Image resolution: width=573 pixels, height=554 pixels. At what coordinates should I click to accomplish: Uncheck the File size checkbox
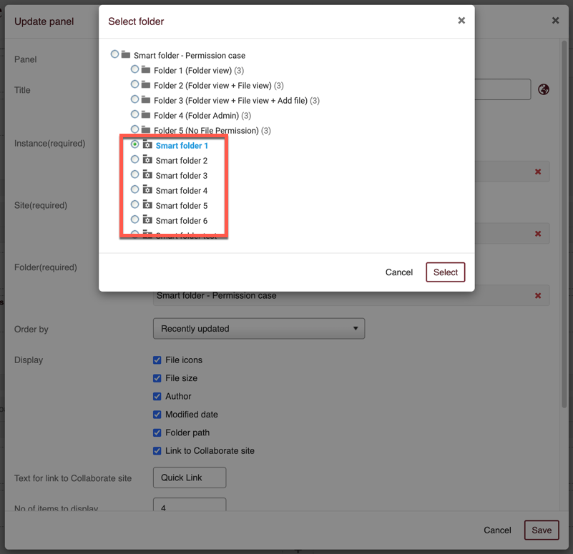[x=157, y=378]
